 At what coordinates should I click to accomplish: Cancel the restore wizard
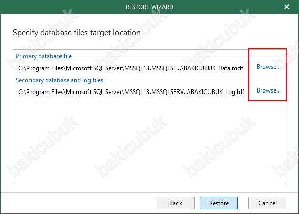[267, 203]
